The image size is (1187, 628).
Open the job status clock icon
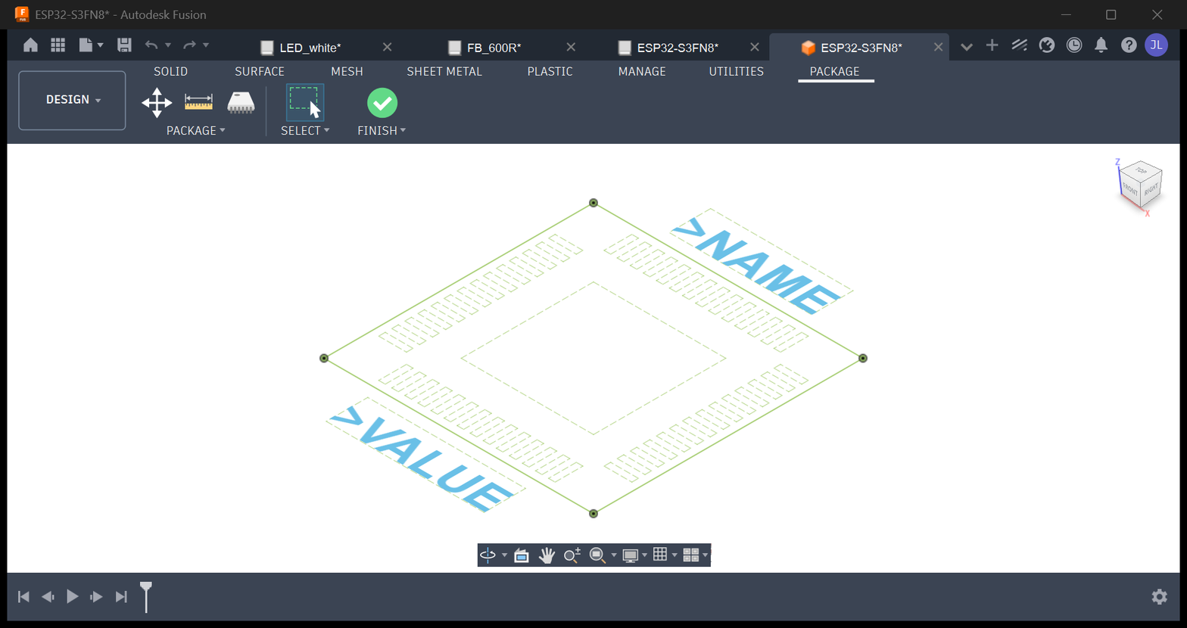click(1074, 45)
